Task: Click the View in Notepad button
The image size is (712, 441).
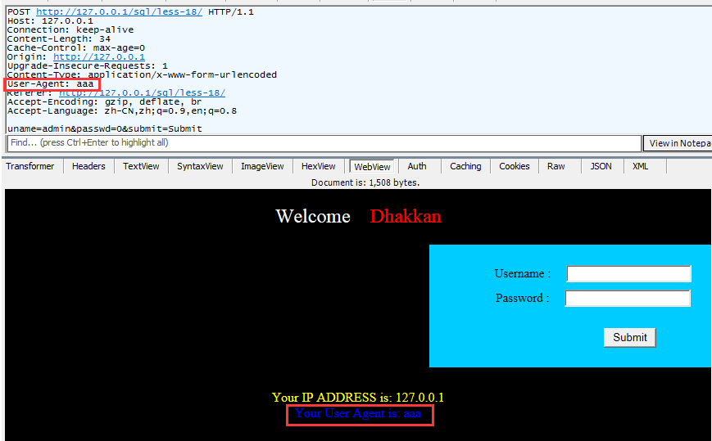Action: point(678,143)
